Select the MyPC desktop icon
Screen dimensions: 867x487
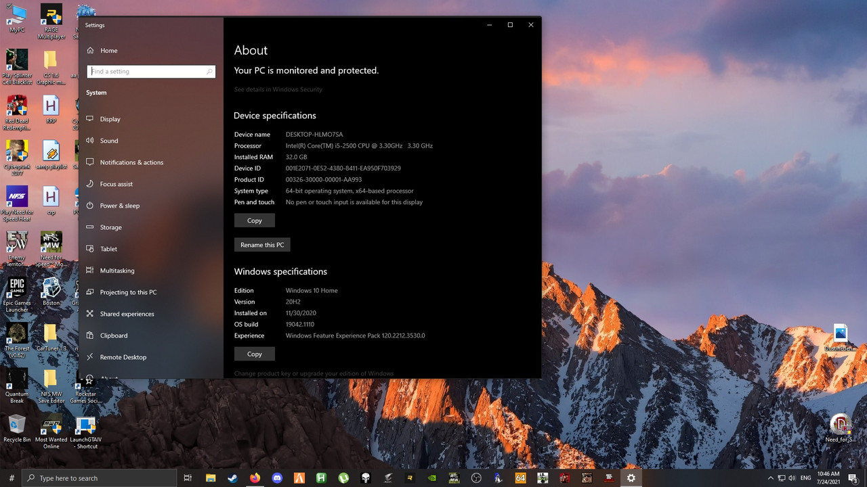coord(17,19)
